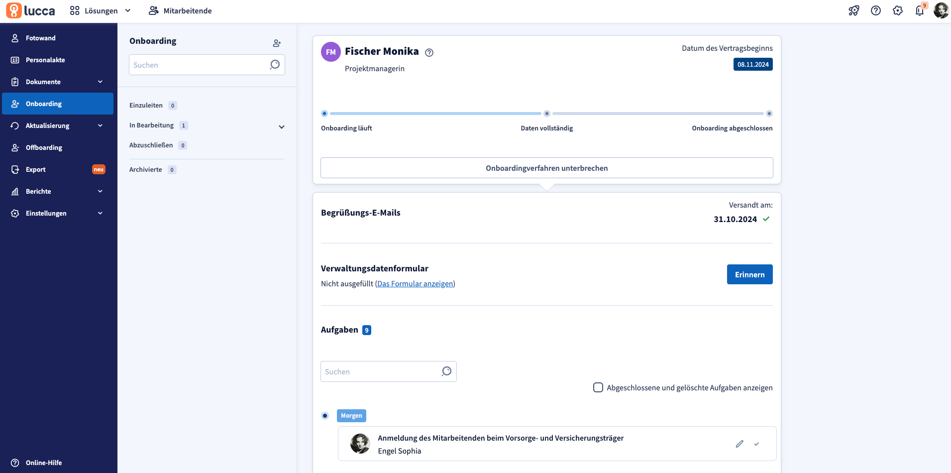Expand the In Bearbeitung list

(x=281, y=126)
